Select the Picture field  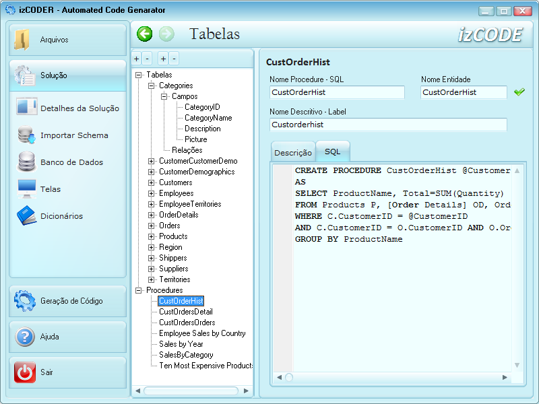pos(196,139)
